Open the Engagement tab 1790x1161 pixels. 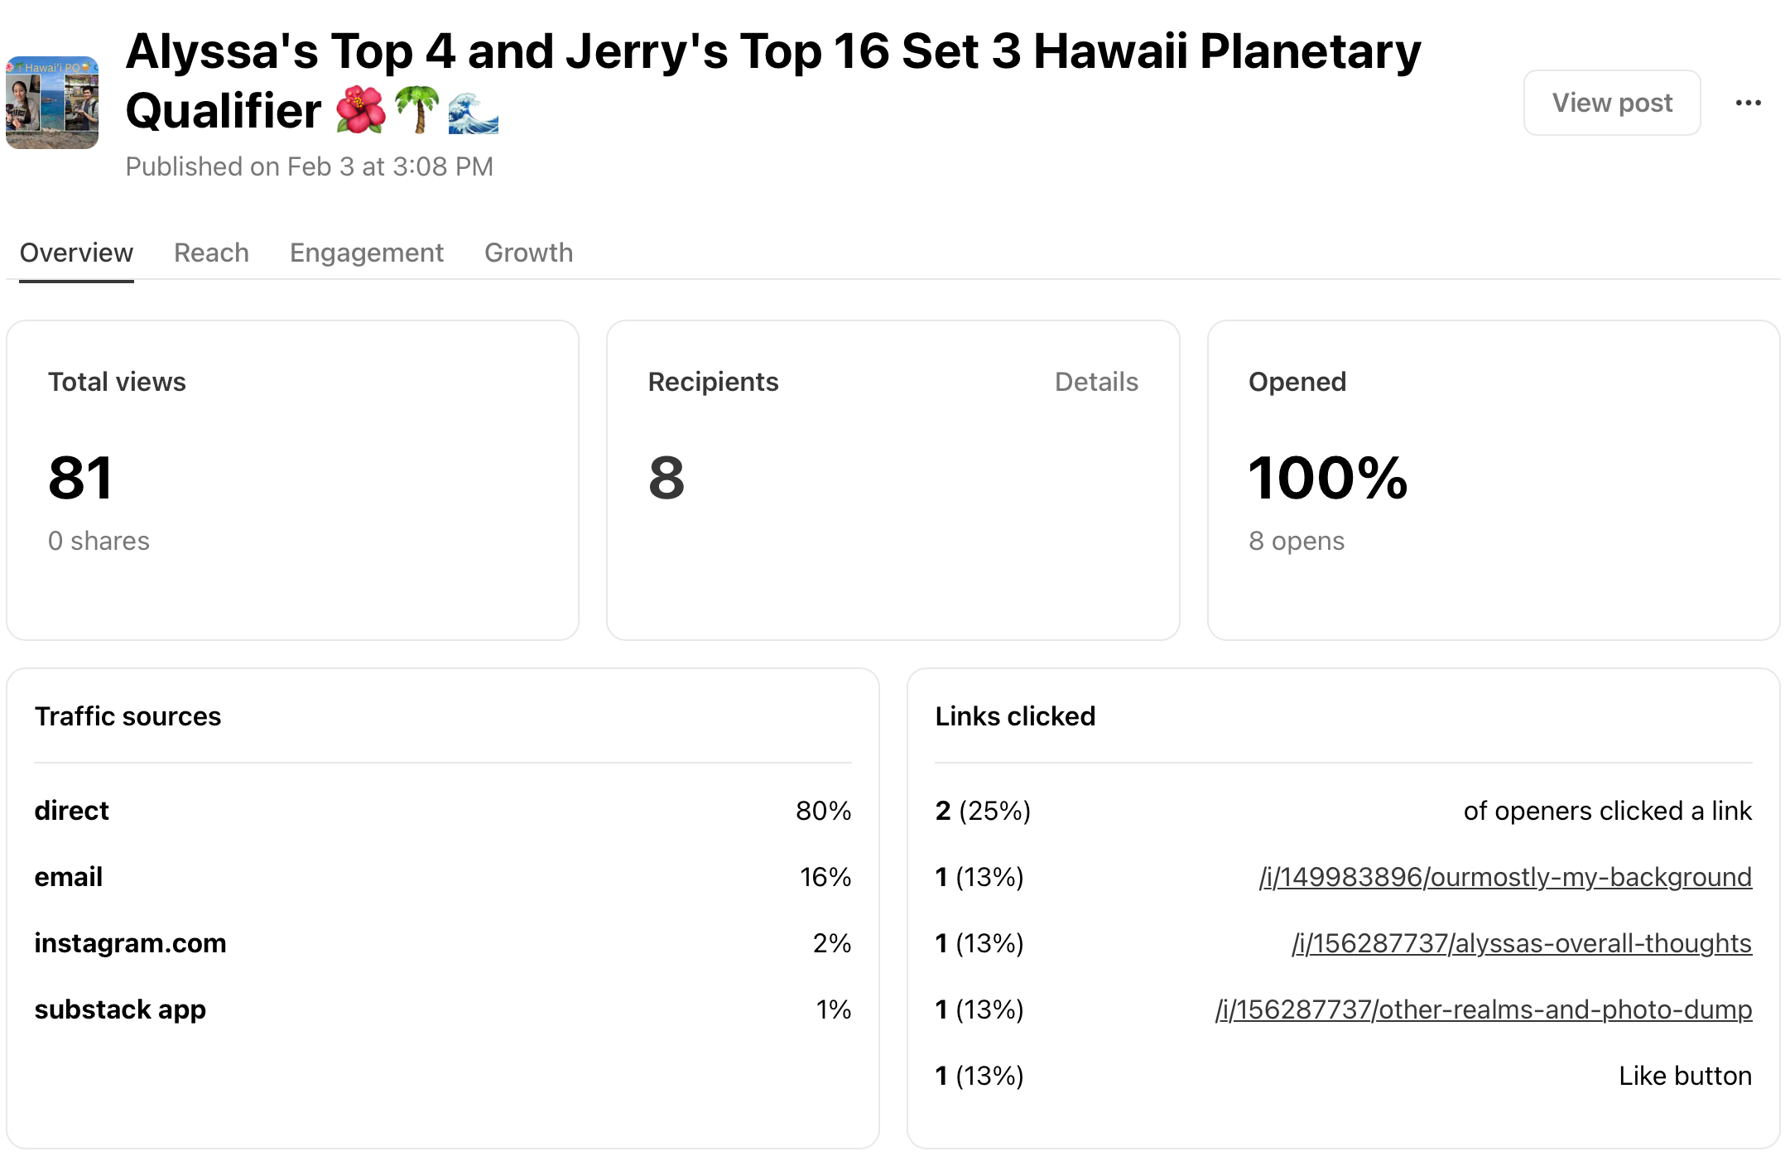[x=366, y=253]
